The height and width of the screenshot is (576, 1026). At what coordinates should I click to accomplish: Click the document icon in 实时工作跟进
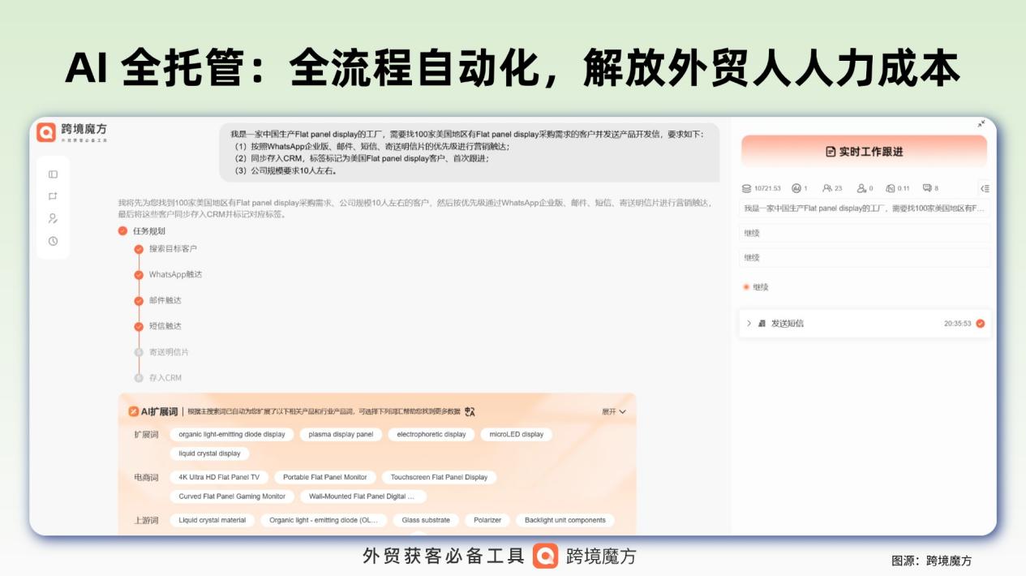tap(831, 152)
